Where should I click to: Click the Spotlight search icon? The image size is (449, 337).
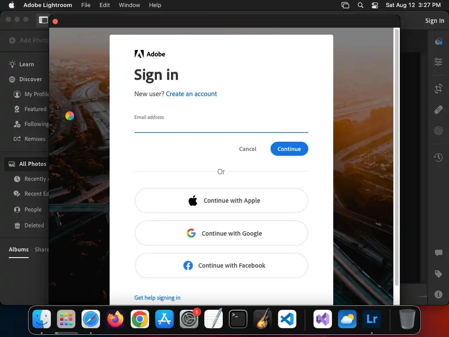tap(360, 5)
